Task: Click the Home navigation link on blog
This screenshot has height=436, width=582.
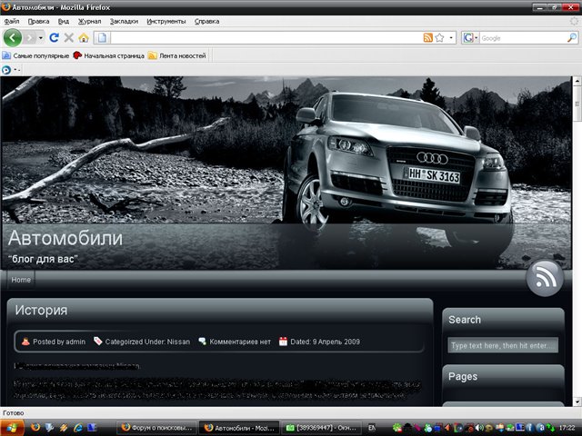Action: coord(20,280)
